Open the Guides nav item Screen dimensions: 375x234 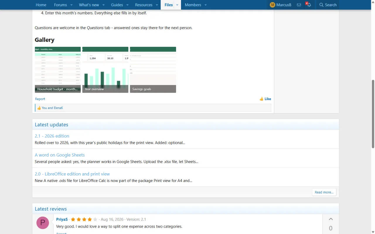click(x=117, y=5)
